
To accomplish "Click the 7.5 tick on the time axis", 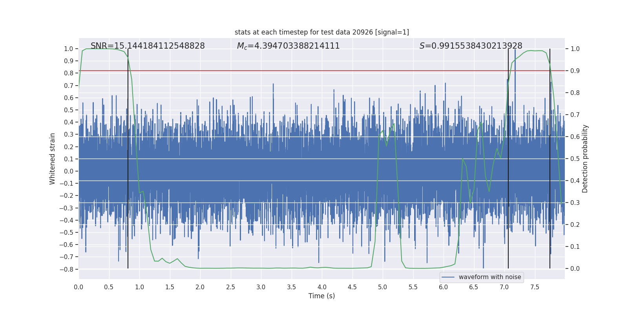I will [535, 287].
